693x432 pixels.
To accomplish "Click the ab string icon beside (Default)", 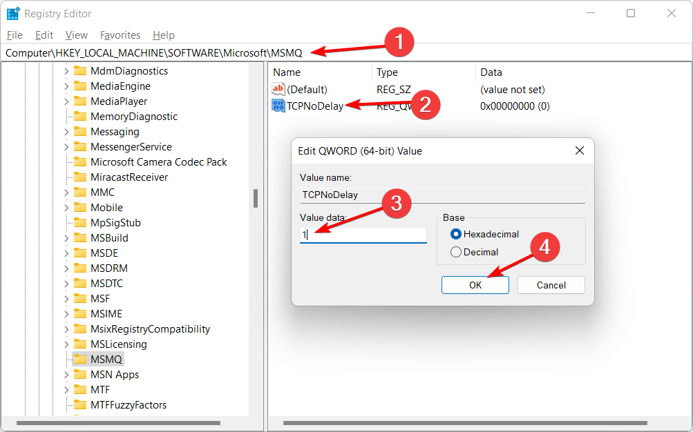I will coord(277,88).
